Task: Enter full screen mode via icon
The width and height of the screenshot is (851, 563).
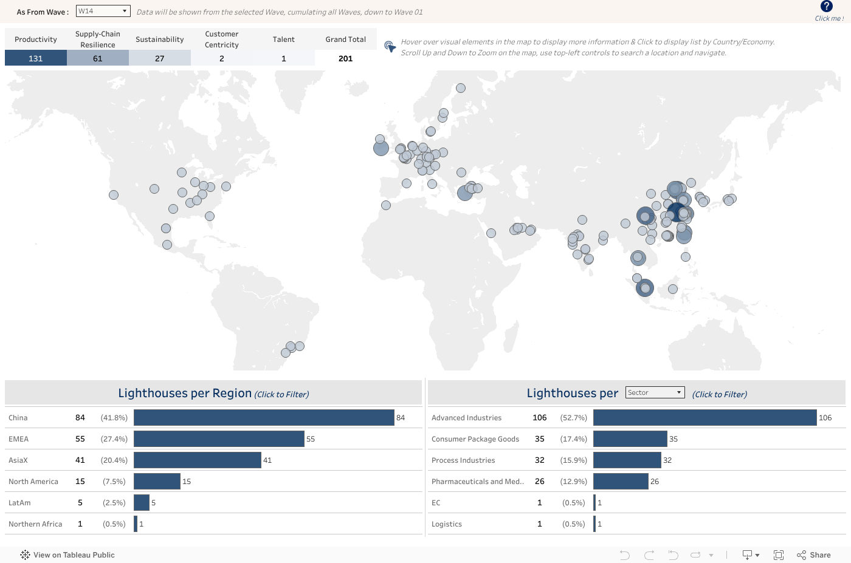Action: [x=778, y=555]
